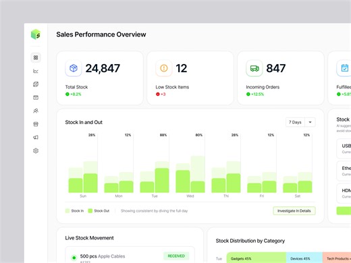The image size is (351, 263).
Task: Select the Gadgets 45% green segment
Action: [x=256, y=258]
